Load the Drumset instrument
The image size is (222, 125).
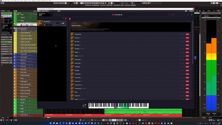(187, 70)
